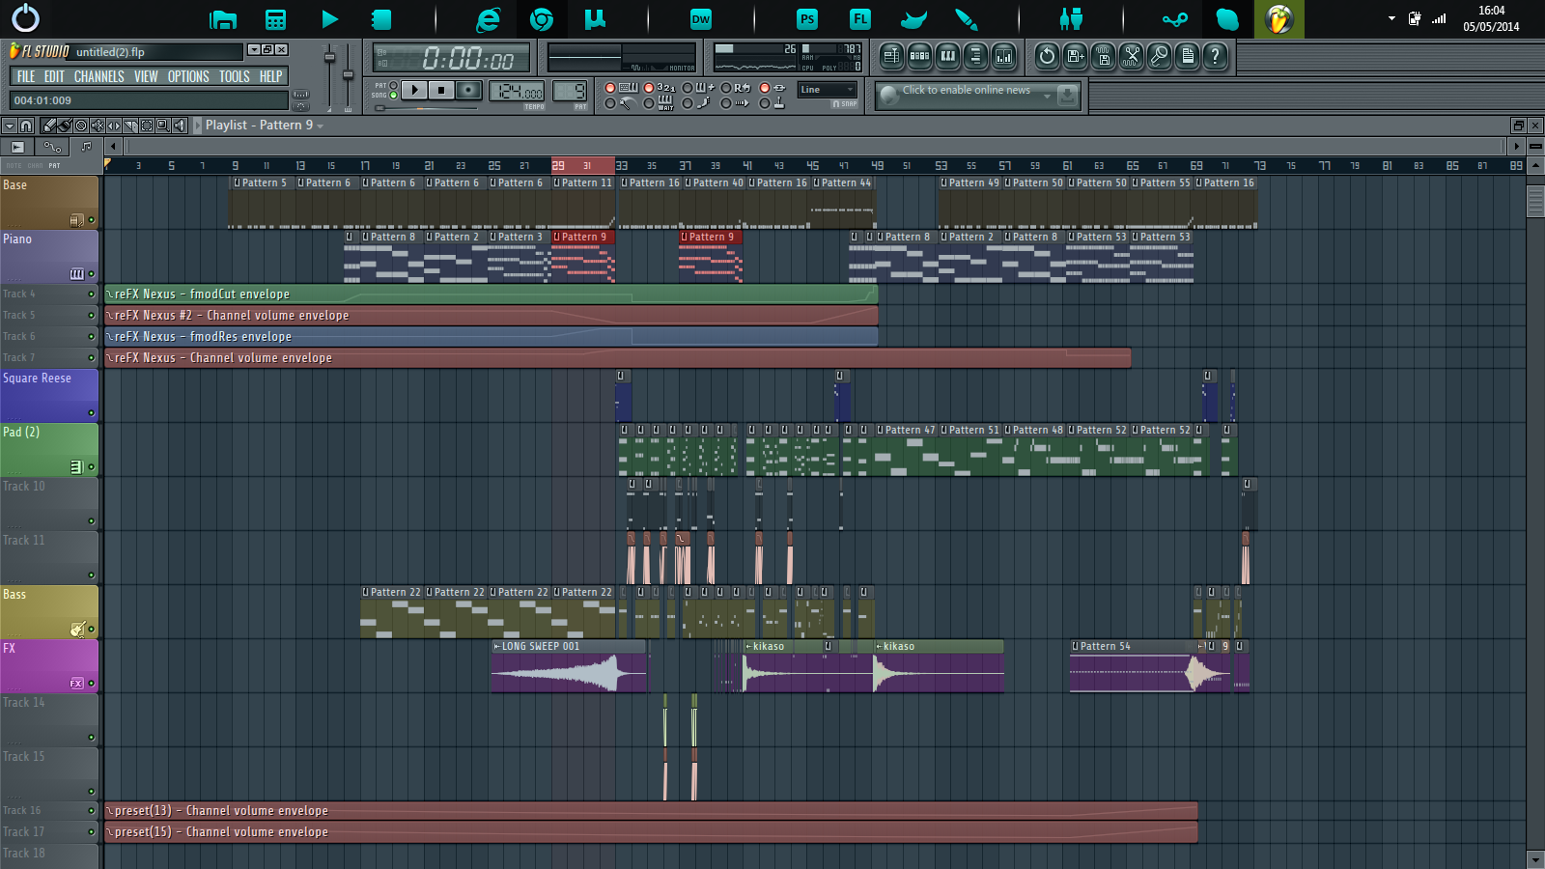1545x869 pixels.
Task: Expand the online news panel dropdown arrow
Action: tap(1047, 96)
